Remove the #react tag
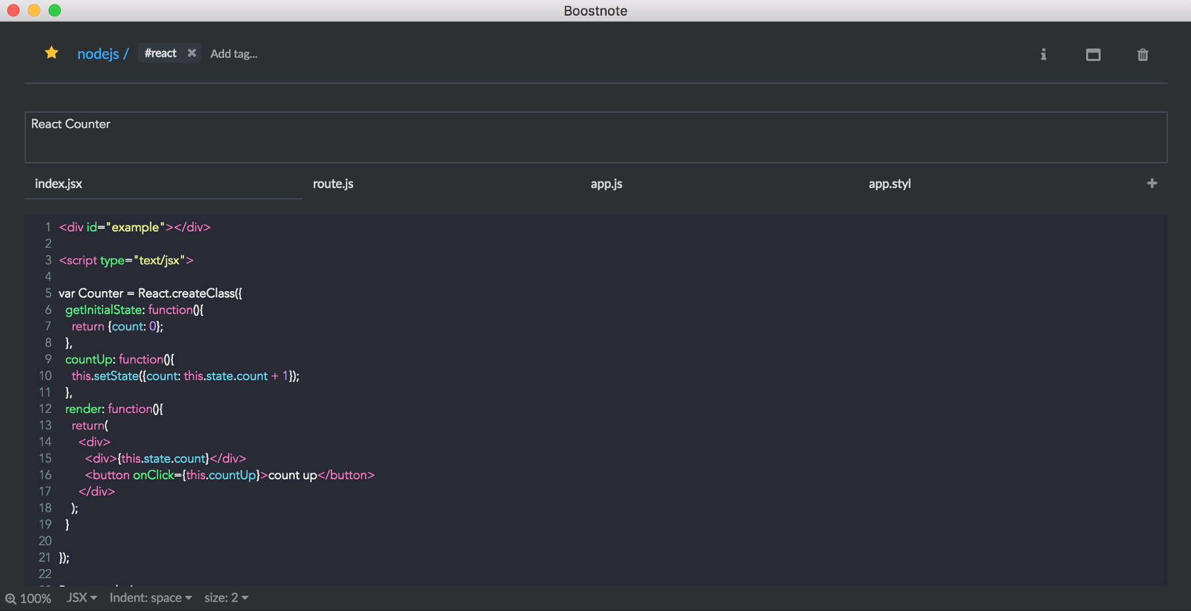The image size is (1191, 611). (192, 53)
